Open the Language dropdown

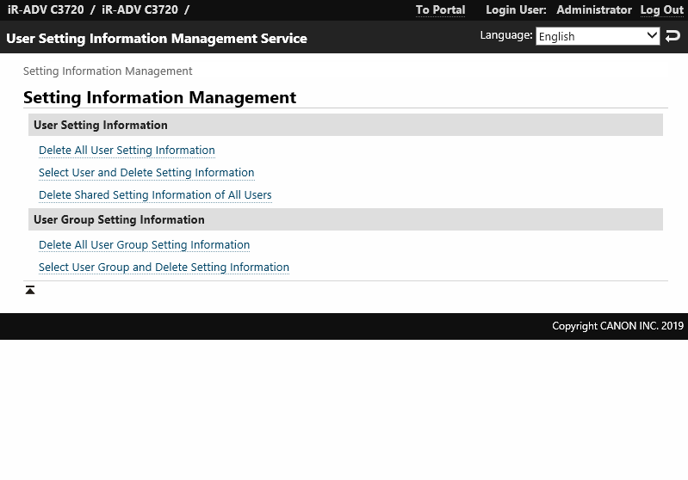coord(598,36)
